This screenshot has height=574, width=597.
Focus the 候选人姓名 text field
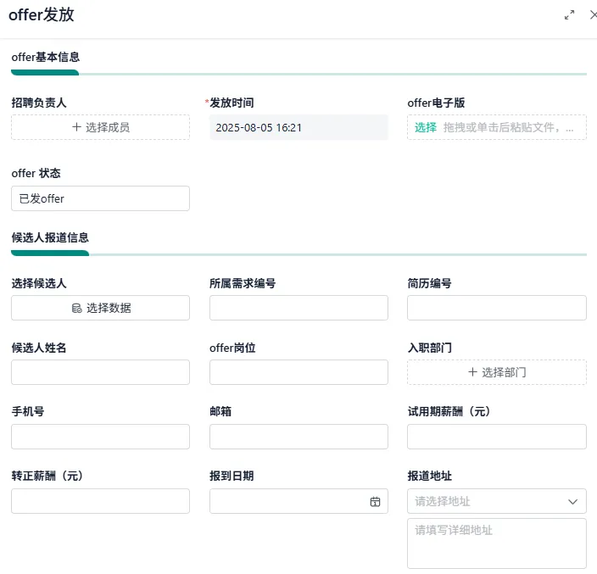100,372
